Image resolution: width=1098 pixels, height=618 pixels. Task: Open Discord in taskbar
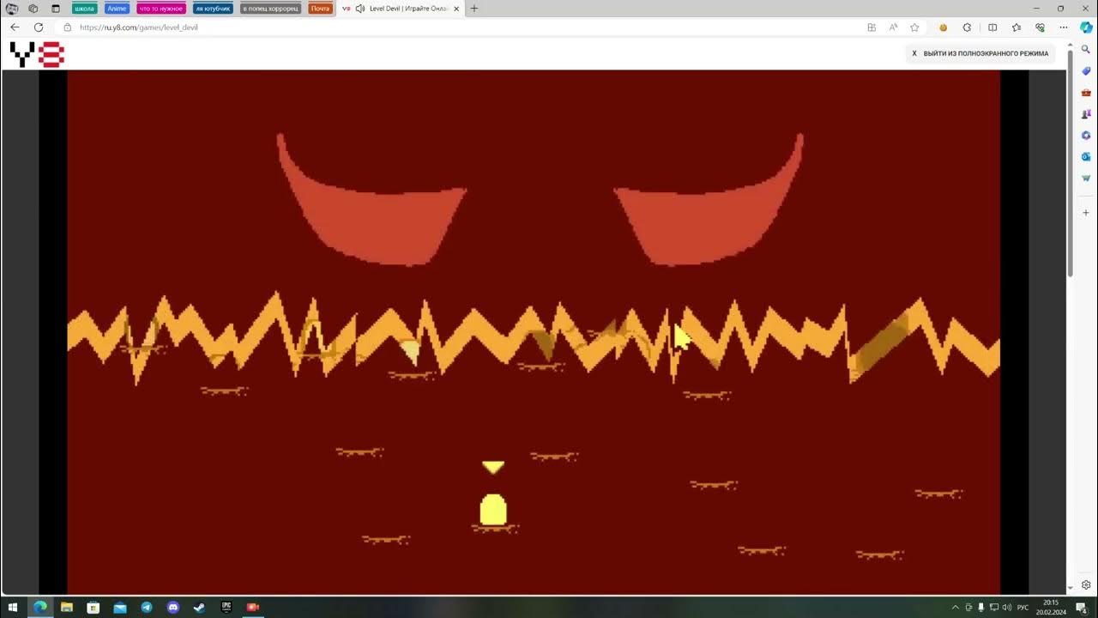173,608
